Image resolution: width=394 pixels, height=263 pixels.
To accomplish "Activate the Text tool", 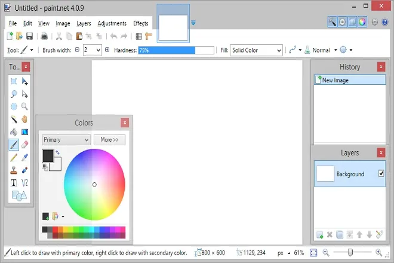I will (14, 182).
